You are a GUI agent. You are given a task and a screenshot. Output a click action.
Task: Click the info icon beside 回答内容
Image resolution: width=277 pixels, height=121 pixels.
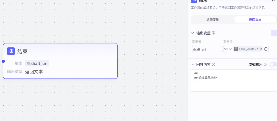[213, 65]
